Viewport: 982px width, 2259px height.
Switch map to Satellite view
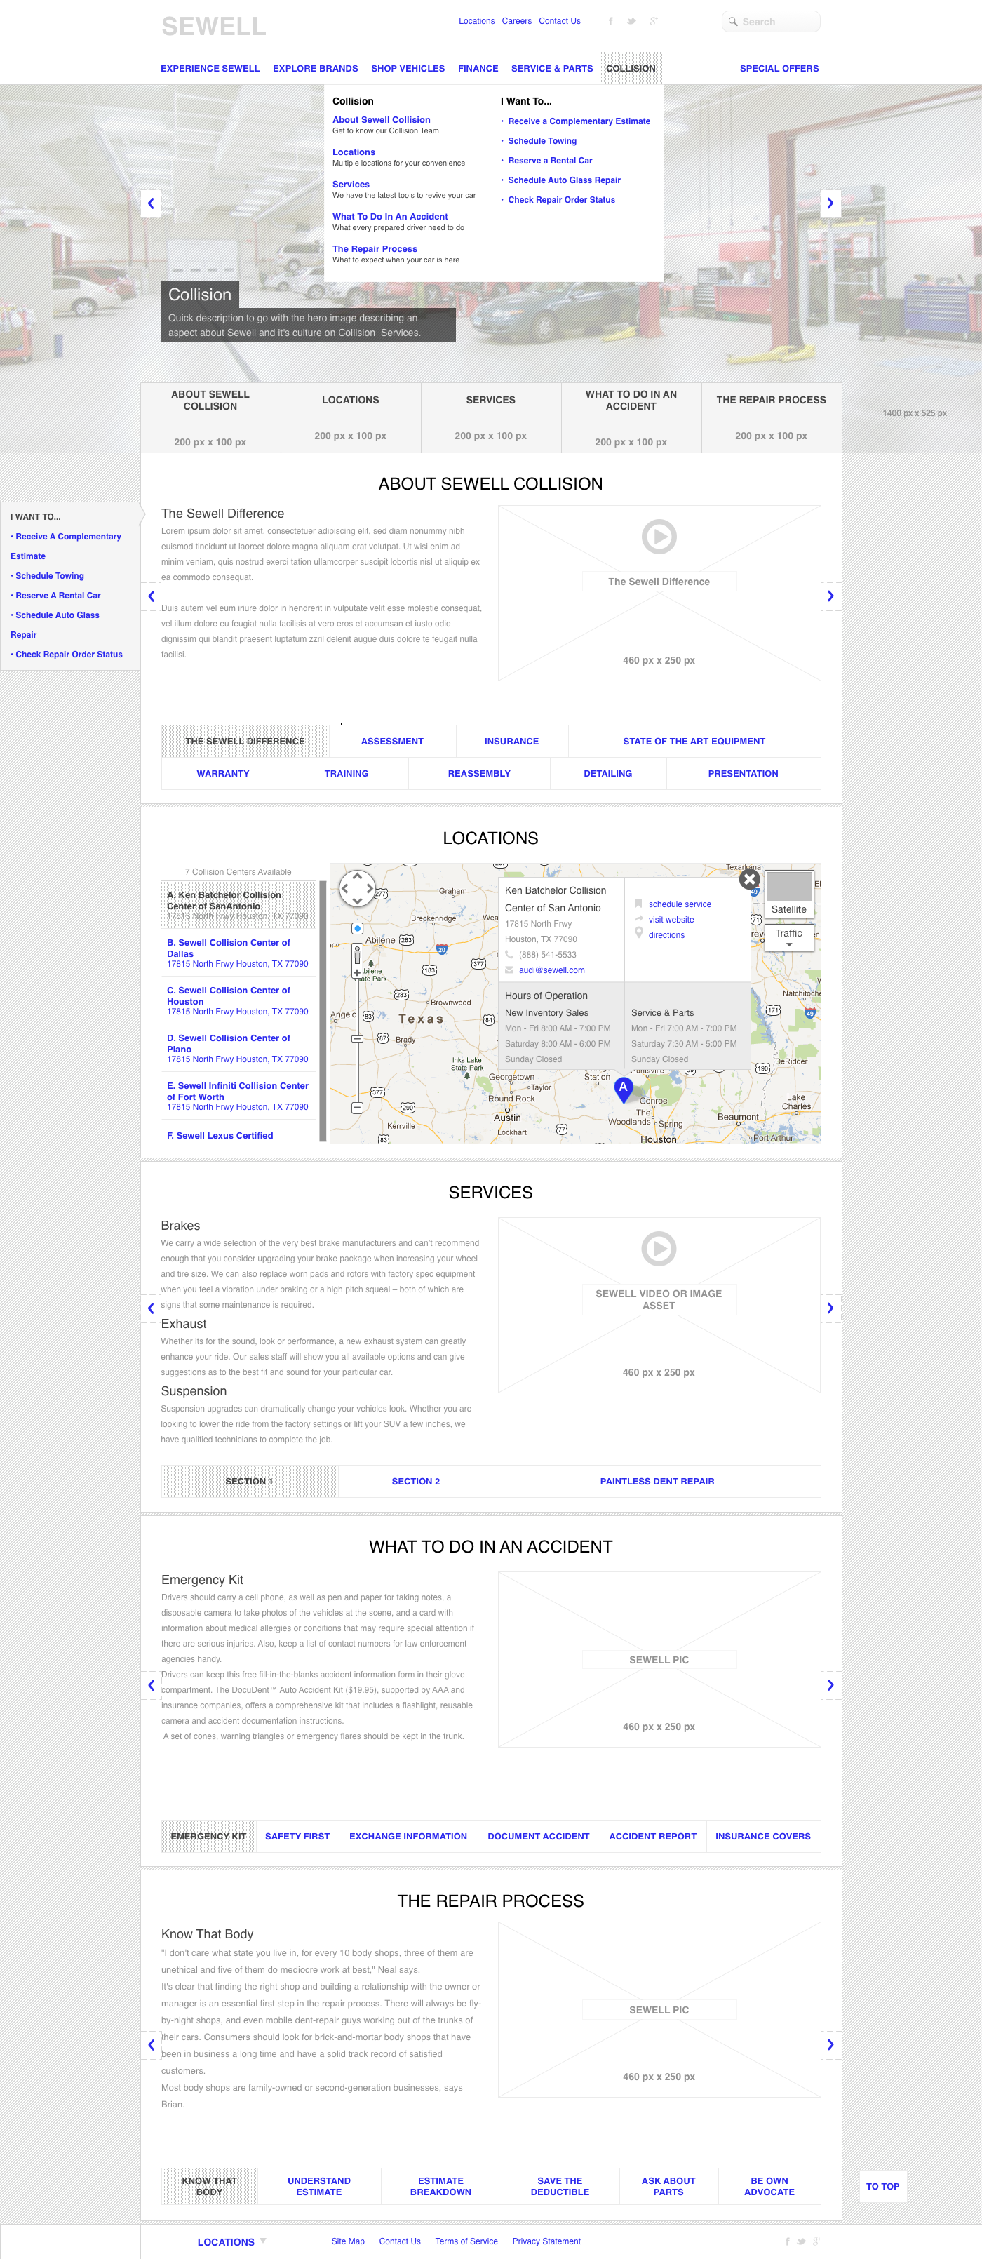(789, 894)
